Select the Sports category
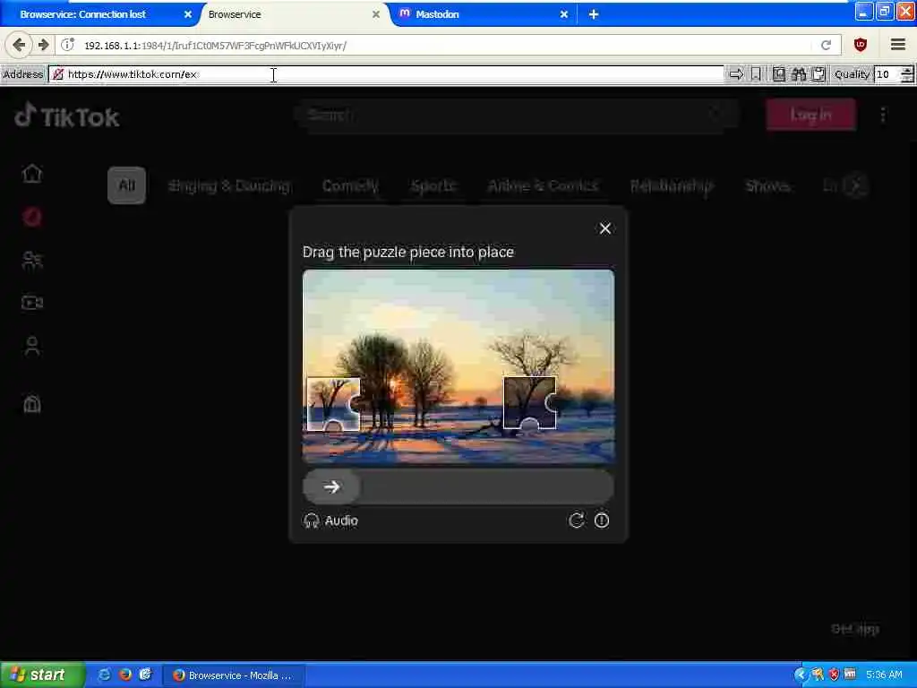Viewport: 917px width, 688px height. [433, 185]
